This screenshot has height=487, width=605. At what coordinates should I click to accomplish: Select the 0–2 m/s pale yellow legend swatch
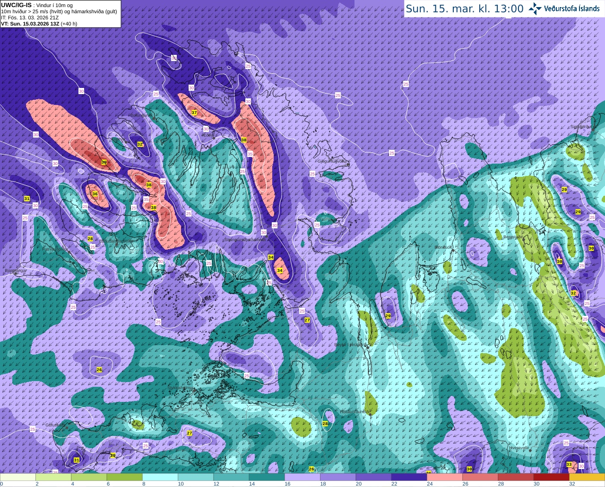(x=18, y=478)
